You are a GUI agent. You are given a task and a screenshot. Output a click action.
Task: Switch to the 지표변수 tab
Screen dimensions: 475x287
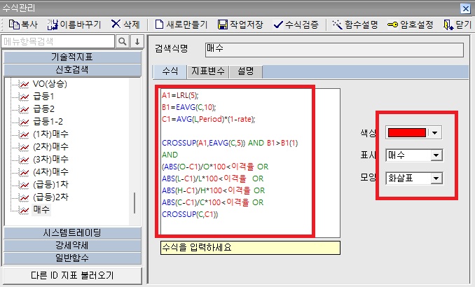208,71
